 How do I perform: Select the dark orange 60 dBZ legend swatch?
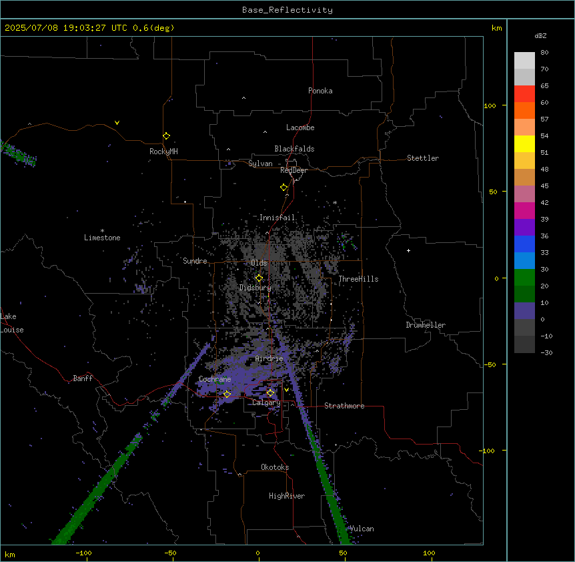524,110
